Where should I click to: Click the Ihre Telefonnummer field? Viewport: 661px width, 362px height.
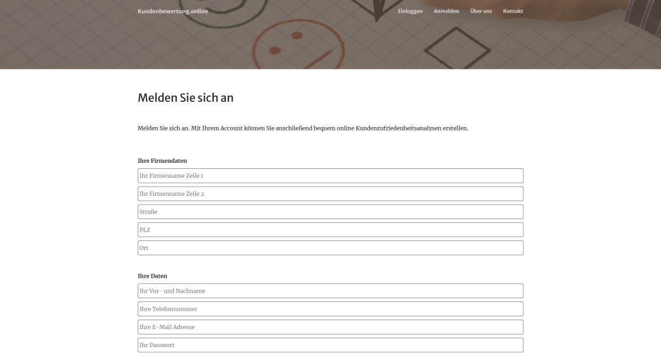(x=330, y=309)
